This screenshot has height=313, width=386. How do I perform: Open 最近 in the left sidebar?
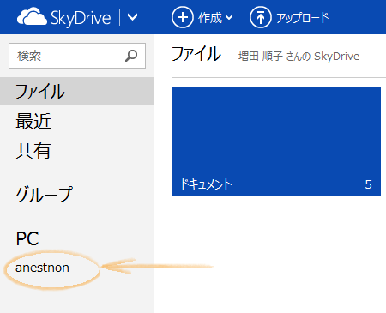pos(33,121)
